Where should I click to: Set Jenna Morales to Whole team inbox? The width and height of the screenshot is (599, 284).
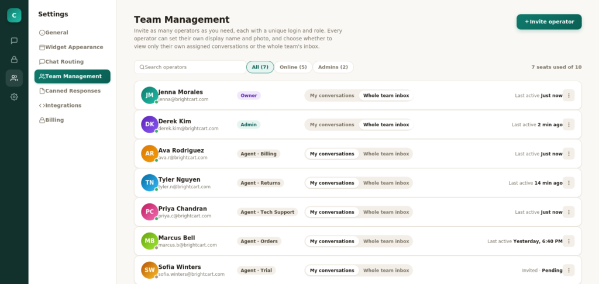point(386,95)
